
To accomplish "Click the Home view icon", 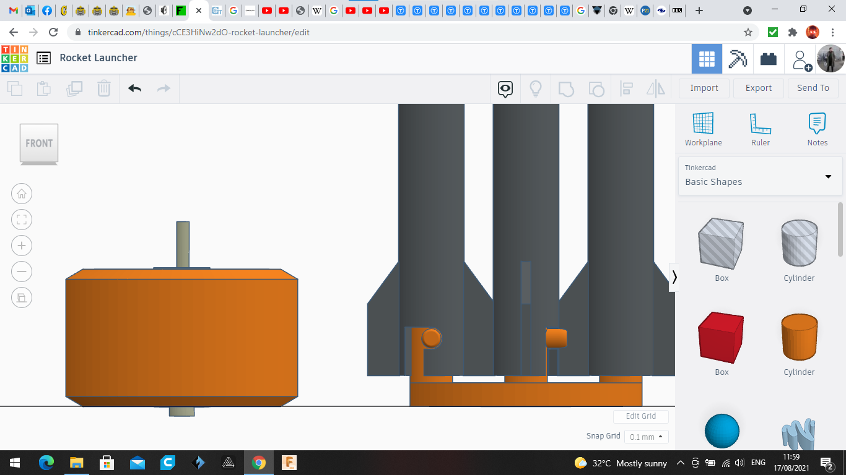I will (x=22, y=194).
